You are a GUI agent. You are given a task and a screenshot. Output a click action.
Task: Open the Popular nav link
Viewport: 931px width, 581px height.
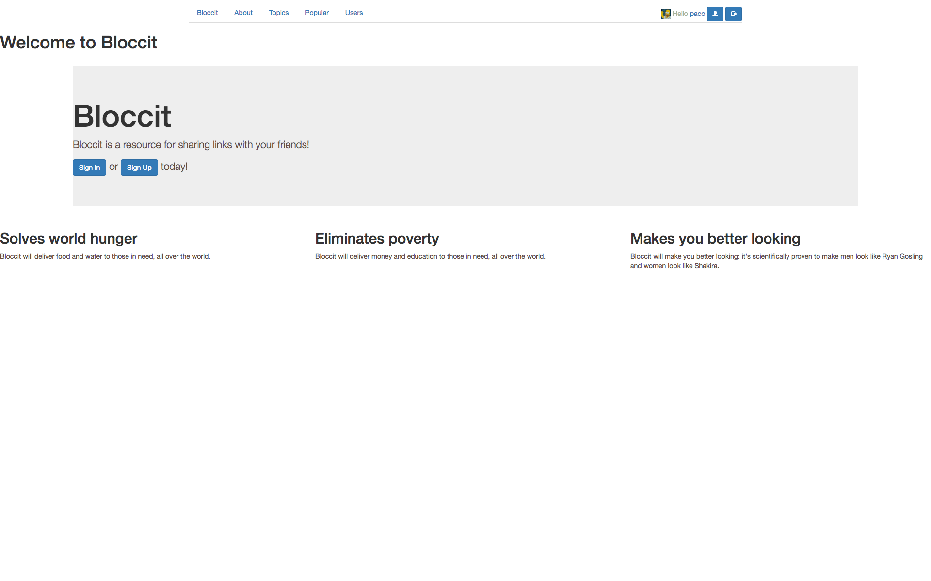[317, 13]
